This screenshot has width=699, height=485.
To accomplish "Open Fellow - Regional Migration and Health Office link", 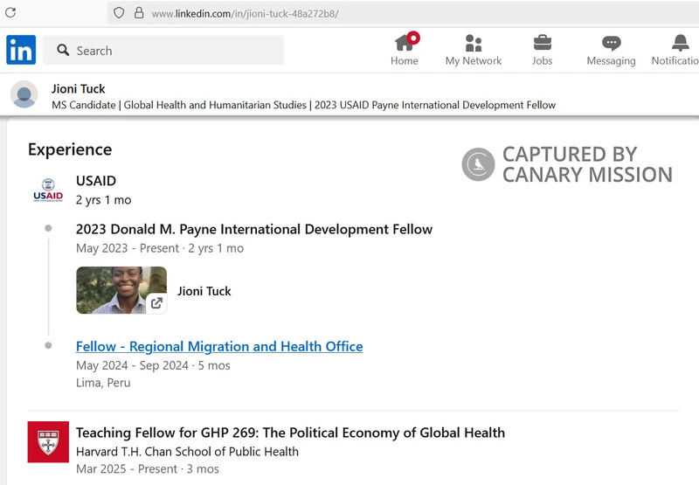I will point(219,346).
